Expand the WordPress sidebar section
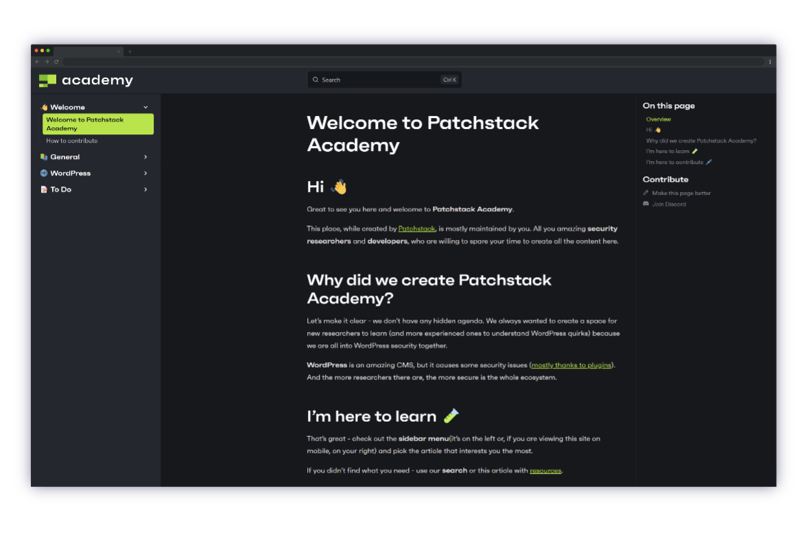 145,173
